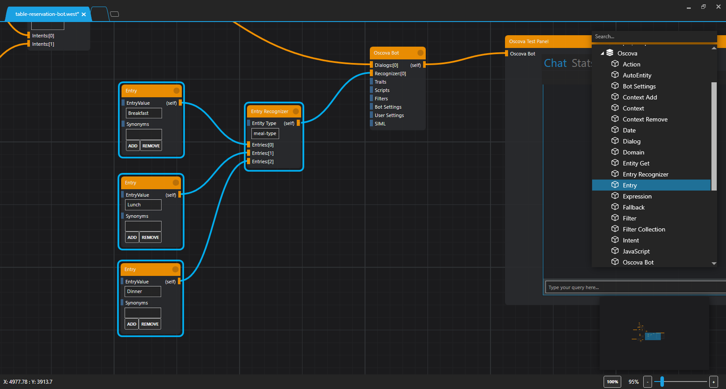Screen dimensions: 726x389
Task: Click the canvas minimap thumbnail
Action: click(654, 333)
